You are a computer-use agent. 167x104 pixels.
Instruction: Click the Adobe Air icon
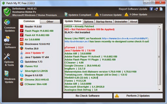pyautogui.click(x=22, y=39)
